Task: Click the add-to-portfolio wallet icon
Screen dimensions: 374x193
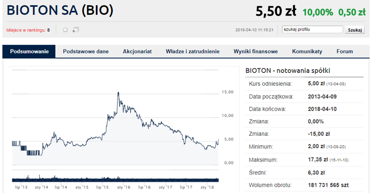Action: click(76, 30)
